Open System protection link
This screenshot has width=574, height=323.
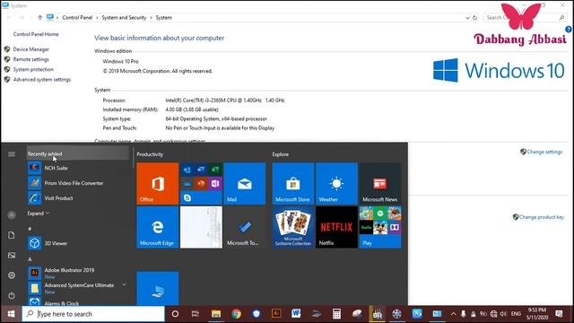coord(33,69)
